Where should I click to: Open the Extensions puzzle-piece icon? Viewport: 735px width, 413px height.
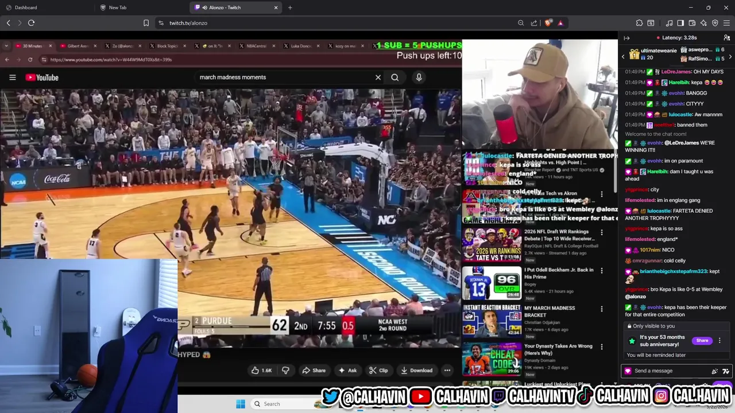pyautogui.click(x=639, y=23)
